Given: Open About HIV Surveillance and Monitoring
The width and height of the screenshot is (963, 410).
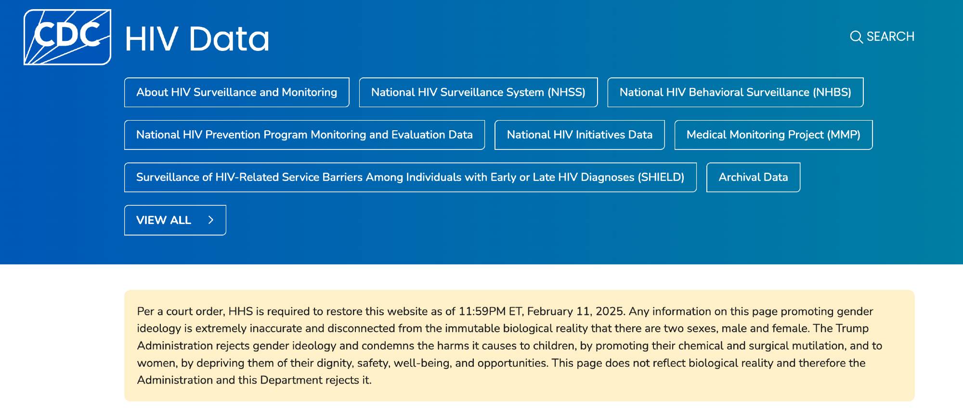Looking at the screenshot, I should coord(236,92).
